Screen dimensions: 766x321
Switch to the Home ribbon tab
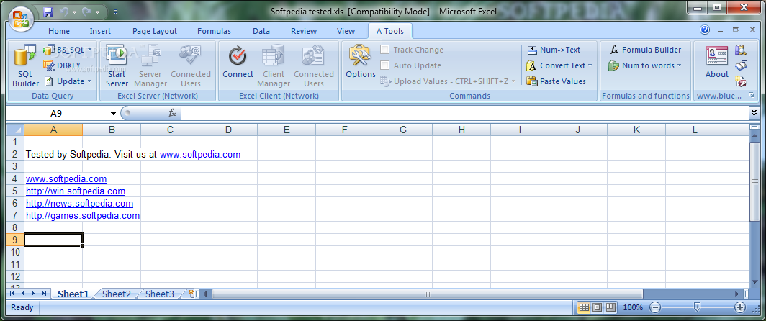(59, 31)
